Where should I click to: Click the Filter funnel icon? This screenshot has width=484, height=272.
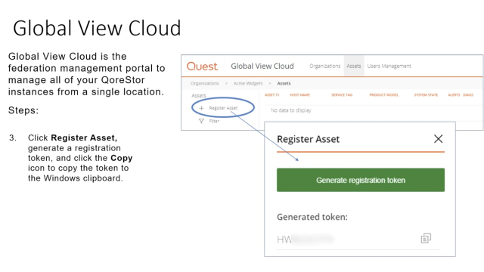[x=201, y=121]
